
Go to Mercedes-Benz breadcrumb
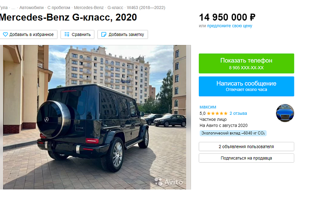[x=89, y=8]
